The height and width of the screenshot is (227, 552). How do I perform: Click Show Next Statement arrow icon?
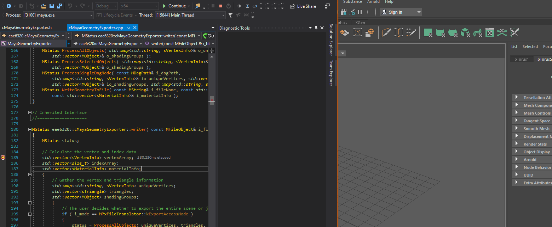pyautogui.click(x=239, y=6)
